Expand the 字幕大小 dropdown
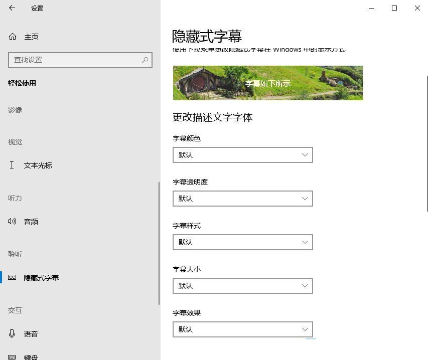Viewport: 429px width, 360px height. pyautogui.click(x=242, y=286)
